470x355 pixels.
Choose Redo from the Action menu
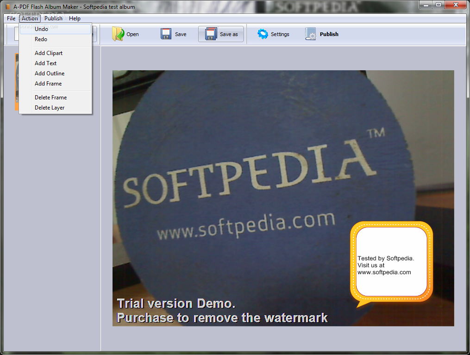(56, 39)
